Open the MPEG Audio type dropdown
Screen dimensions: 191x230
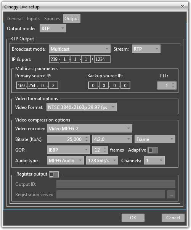[65, 160]
